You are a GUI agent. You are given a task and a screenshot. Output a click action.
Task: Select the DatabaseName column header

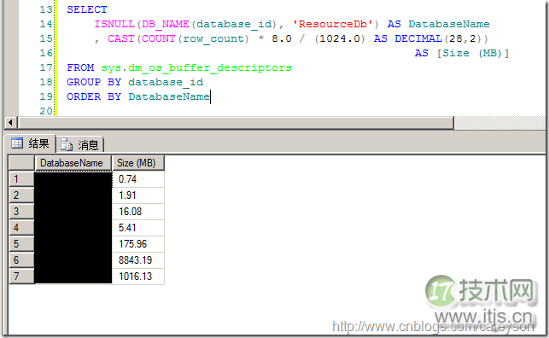[73, 163]
